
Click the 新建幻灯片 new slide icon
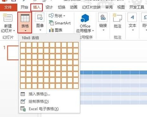point(8,17)
